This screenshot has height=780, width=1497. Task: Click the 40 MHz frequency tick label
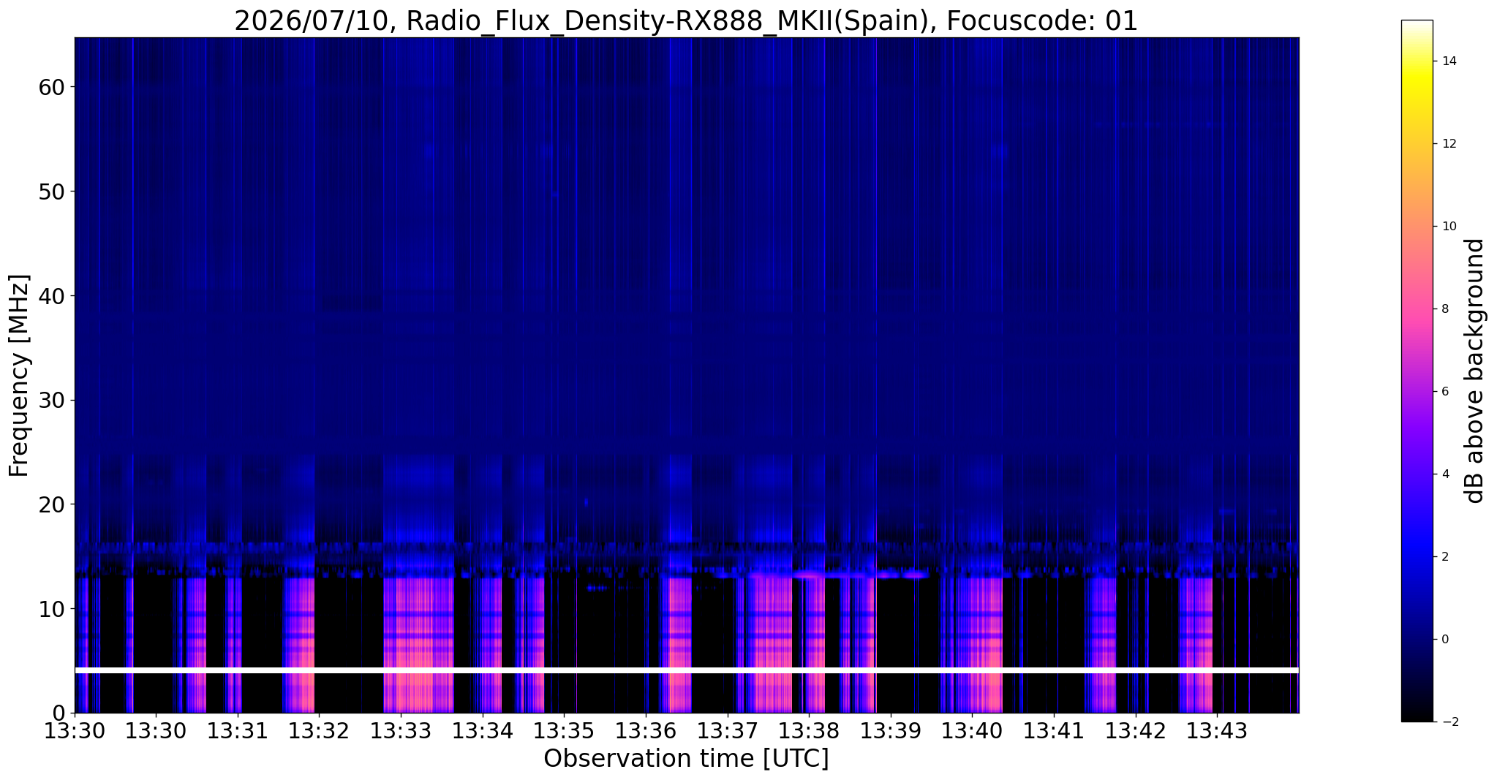(x=51, y=296)
